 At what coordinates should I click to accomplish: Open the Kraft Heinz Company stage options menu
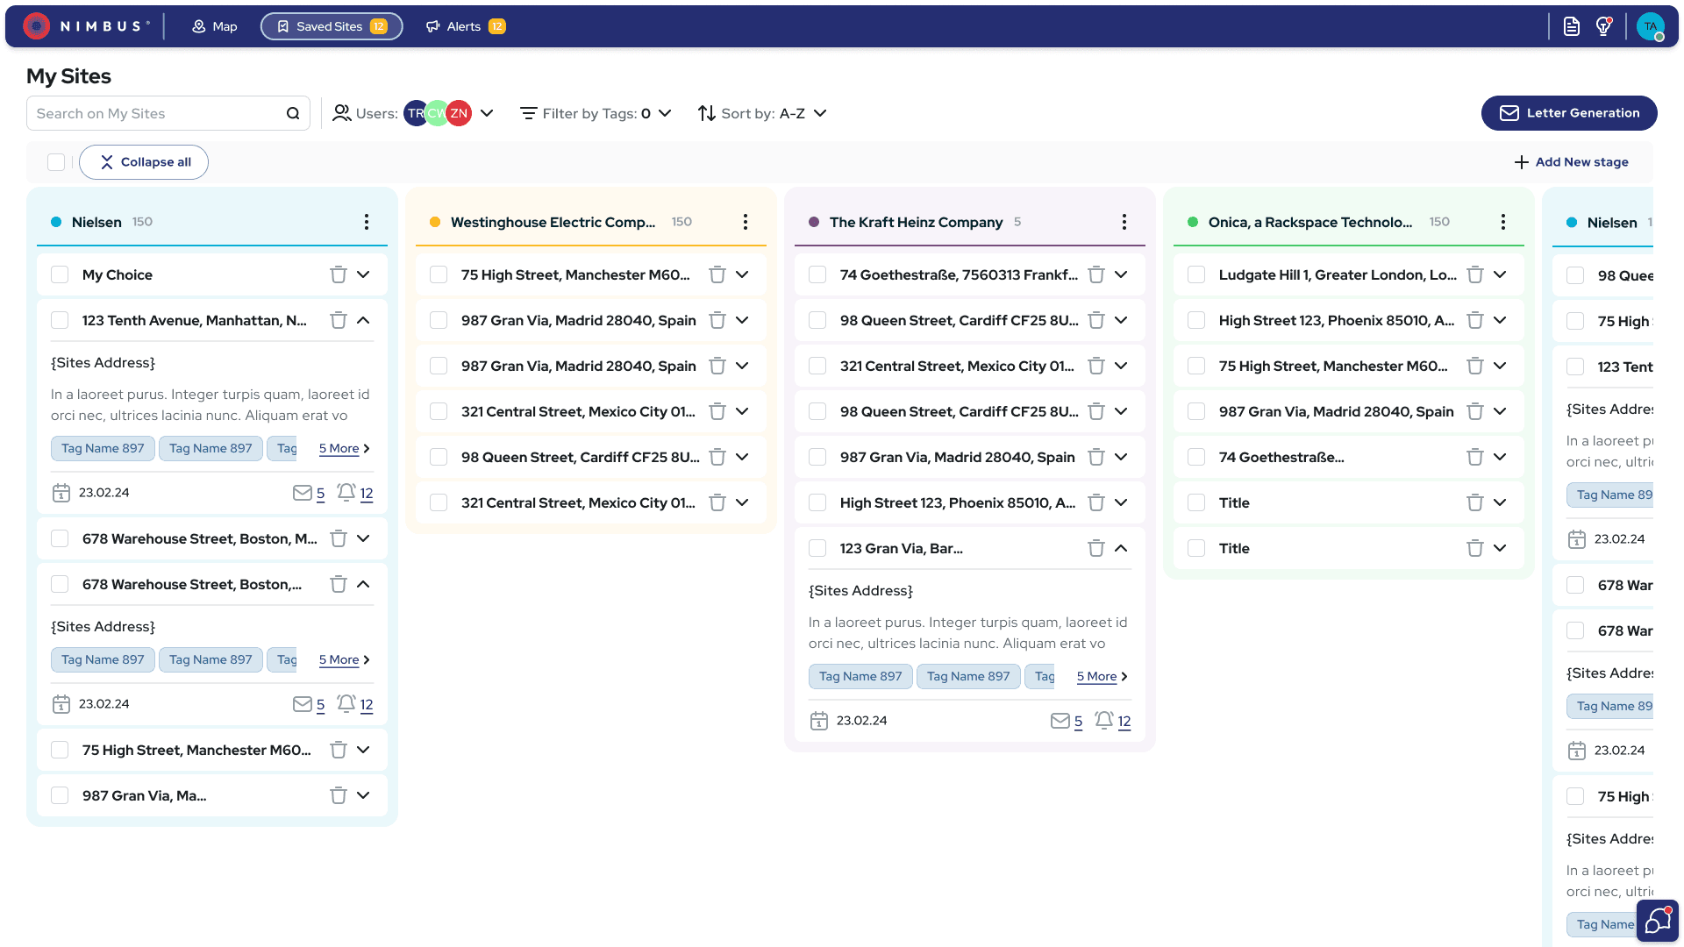[x=1124, y=222]
